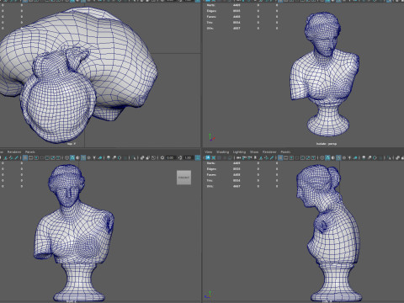Click Verts label in bottom-right panel
Screen dimensions: 404x303
(x=210, y=163)
